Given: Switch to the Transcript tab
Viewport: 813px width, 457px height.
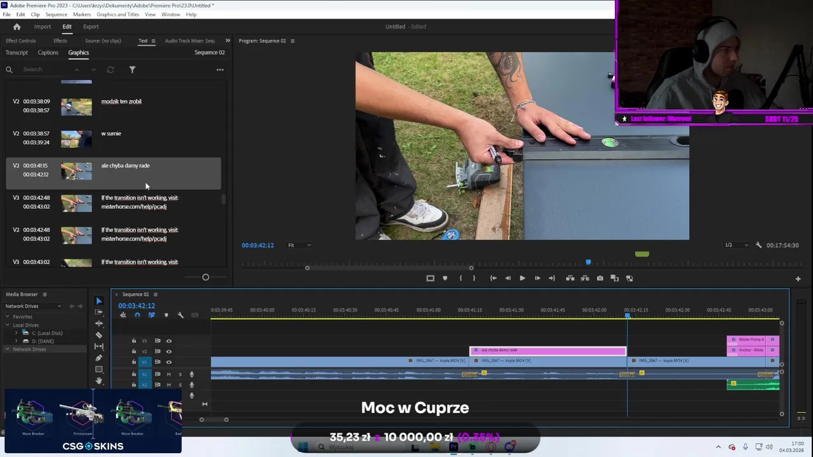Looking at the screenshot, I should click(17, 53).
